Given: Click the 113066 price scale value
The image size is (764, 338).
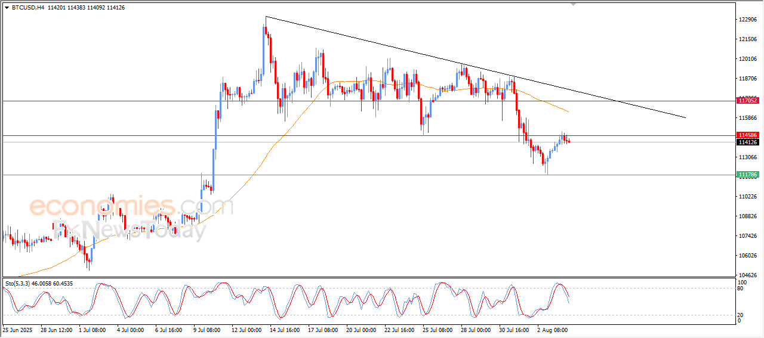Looking at the screenshot, I should [x=748, y=157].
